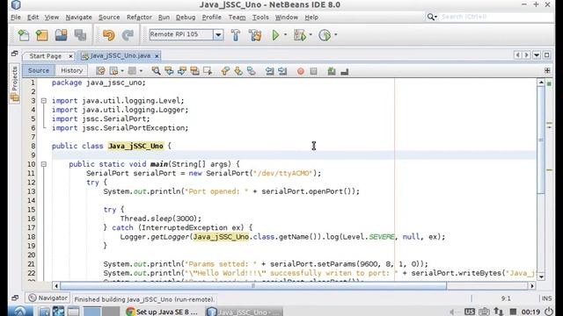
Task: Click the Uncomment icon in the editor toolbar
Action: pyautogui.click(x=344, y=71)
